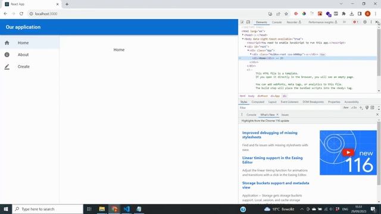Click the red error count badge in DevTools
381x214 pixels.
click(x=356, y=22)
